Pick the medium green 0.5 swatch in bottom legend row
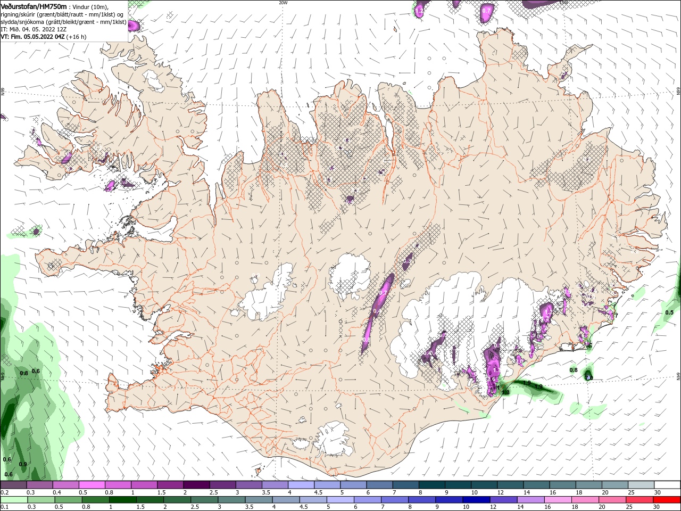This screenshot has width=681, height=511. 68,500
